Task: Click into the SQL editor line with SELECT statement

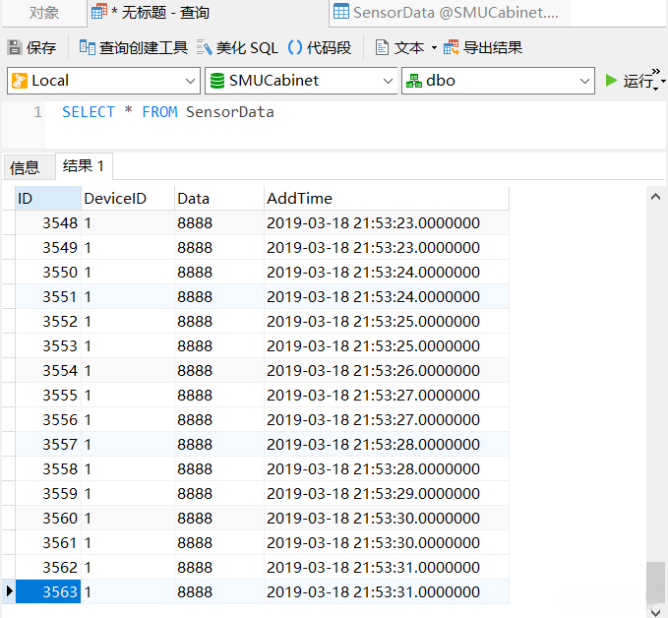Action: pyautogui.click(x=168, y=112)
